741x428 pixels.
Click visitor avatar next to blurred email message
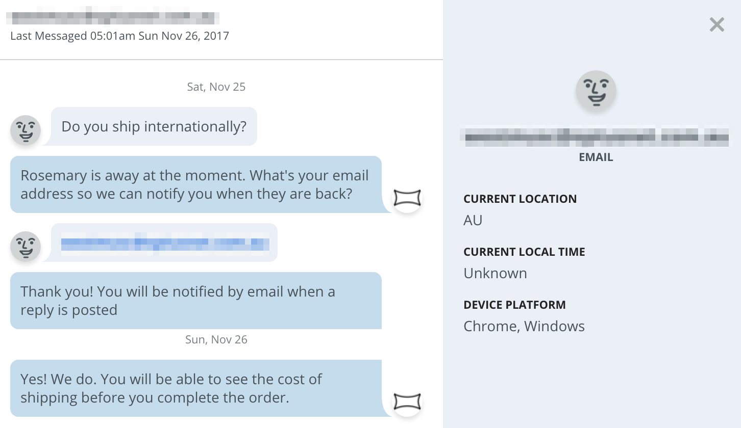coord(26,247)
